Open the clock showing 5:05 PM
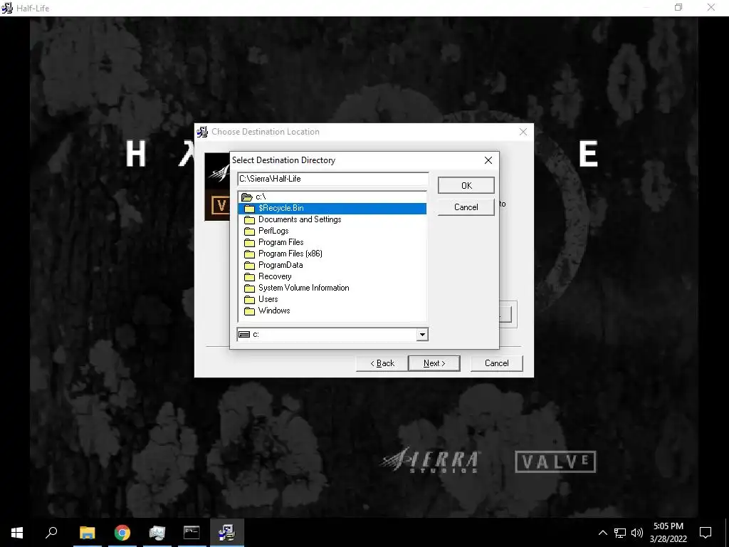The height and width of the screenshot is (547, 729). (668, 533)
